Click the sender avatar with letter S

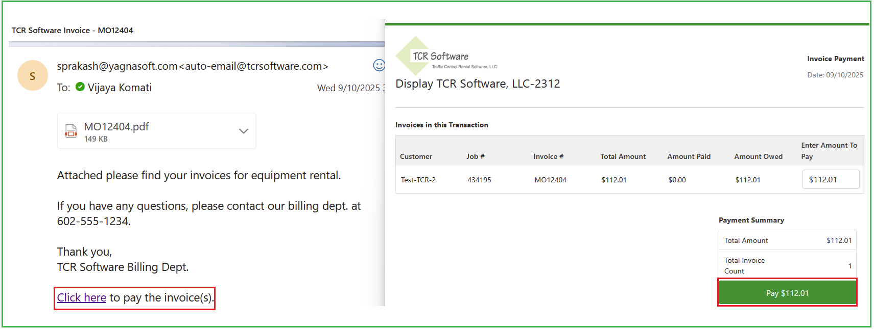click(33, 75)
